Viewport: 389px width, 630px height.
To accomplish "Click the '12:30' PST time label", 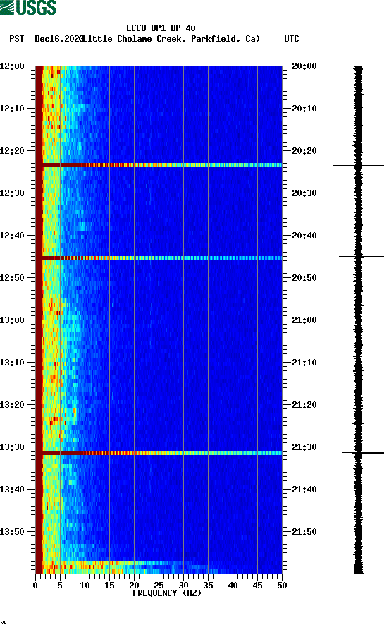I will click(x=12, y=193).
